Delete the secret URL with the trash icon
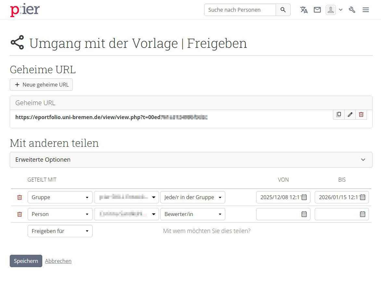381x286 pixels. (361, 115)
